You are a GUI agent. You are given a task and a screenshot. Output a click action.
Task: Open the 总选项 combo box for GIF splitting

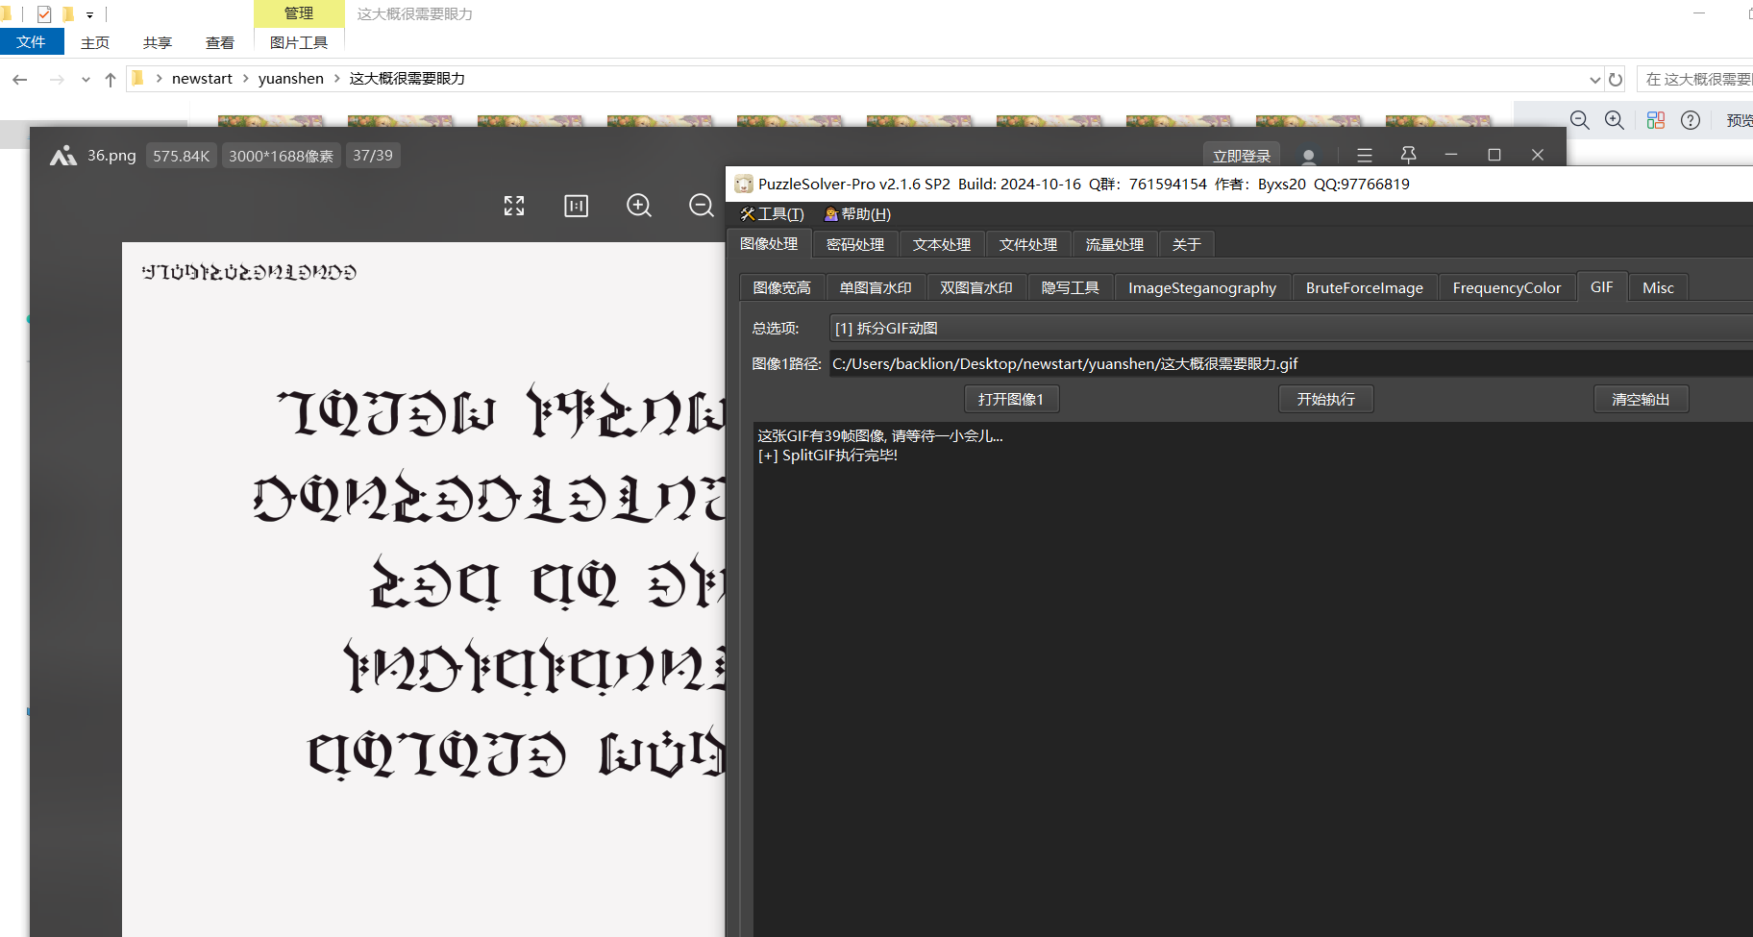click(x=1288, y=329)
